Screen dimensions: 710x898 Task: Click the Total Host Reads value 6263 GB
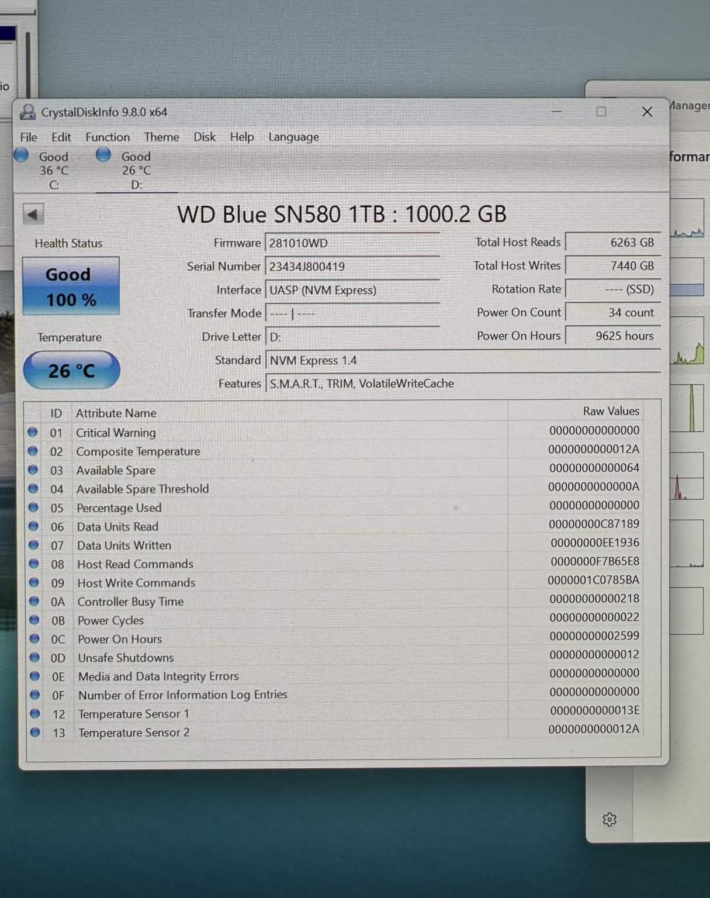coord(613,242)
